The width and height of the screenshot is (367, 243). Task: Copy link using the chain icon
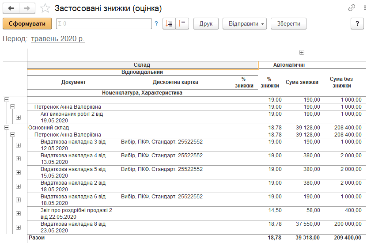352,8
